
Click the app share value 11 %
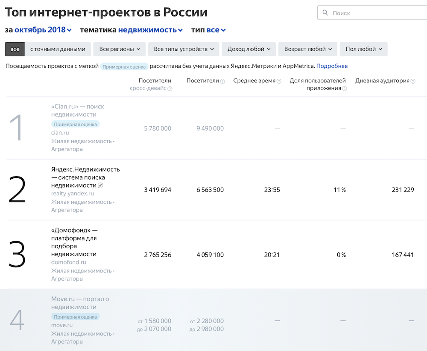point(339,190)
